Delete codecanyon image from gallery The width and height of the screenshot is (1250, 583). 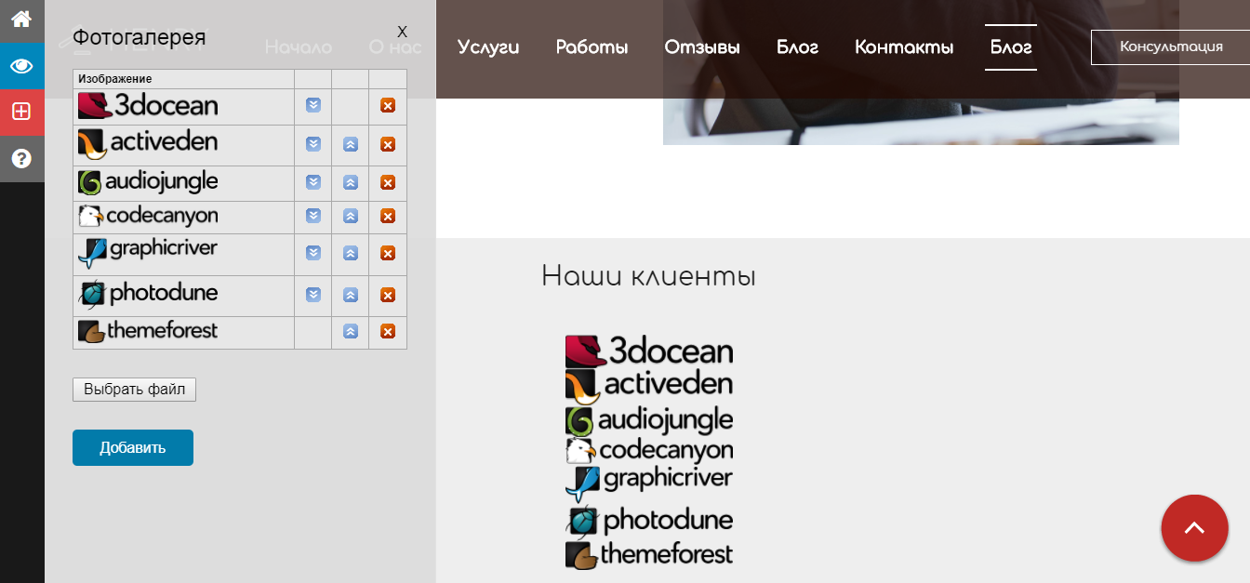[388, 216]
